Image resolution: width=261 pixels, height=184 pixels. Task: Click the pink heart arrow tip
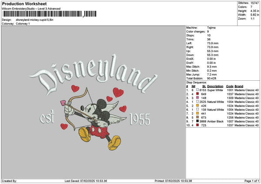[64, 105]
